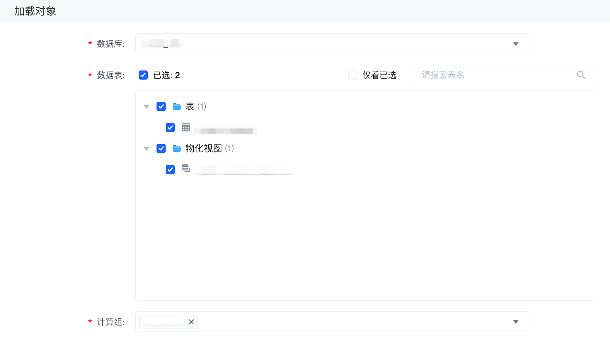This screenshot has height=341, width=610.
Task: Uncheck the item under 物化视图
Action: point(170,169)
